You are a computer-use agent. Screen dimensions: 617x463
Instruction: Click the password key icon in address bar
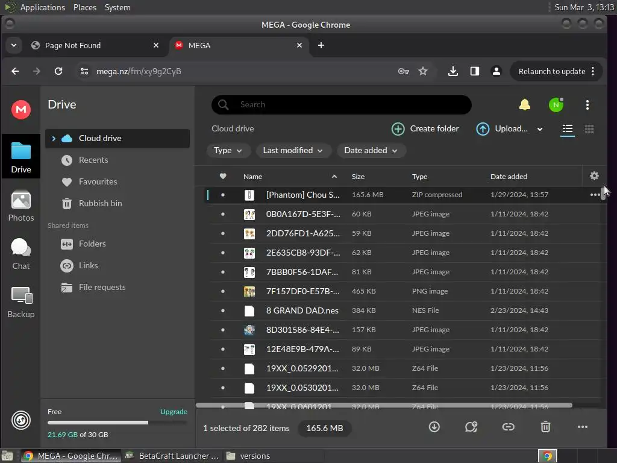pyautogui.click(x=403, y=71)
